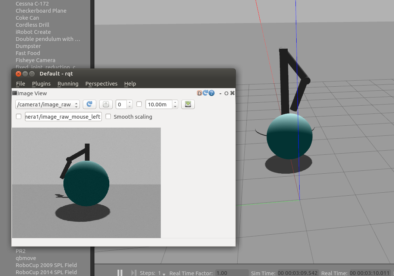Increase the rotation spinbox value
The height and width of the screenshot is (276, 394).
click(129, 102)
